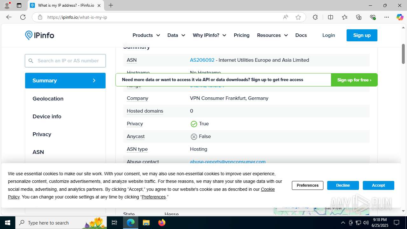407x229 pixels.
Task: Open the Cookie Policy link
Action: (x=268, y=189)
